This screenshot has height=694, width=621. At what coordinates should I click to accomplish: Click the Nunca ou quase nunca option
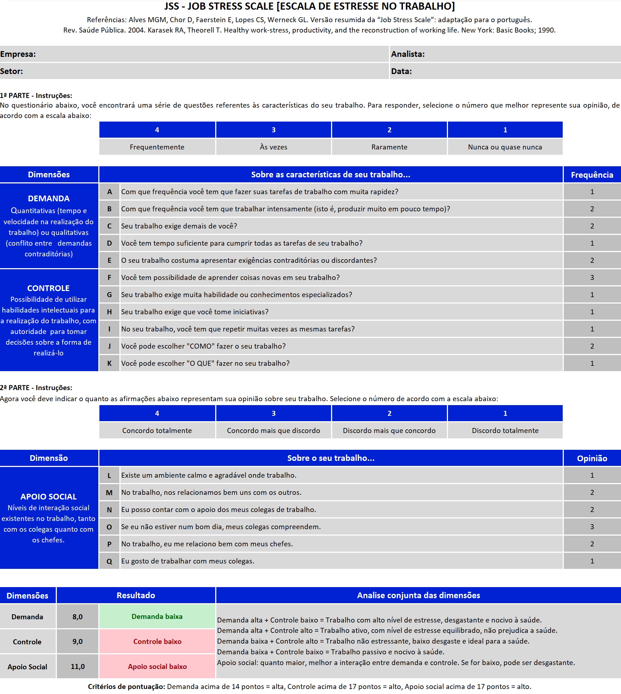pos(505,147)
